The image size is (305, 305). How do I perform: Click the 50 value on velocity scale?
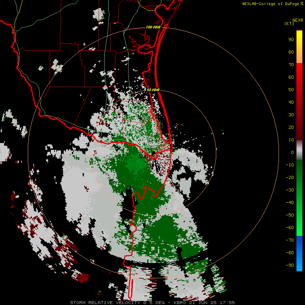point(291,90)
